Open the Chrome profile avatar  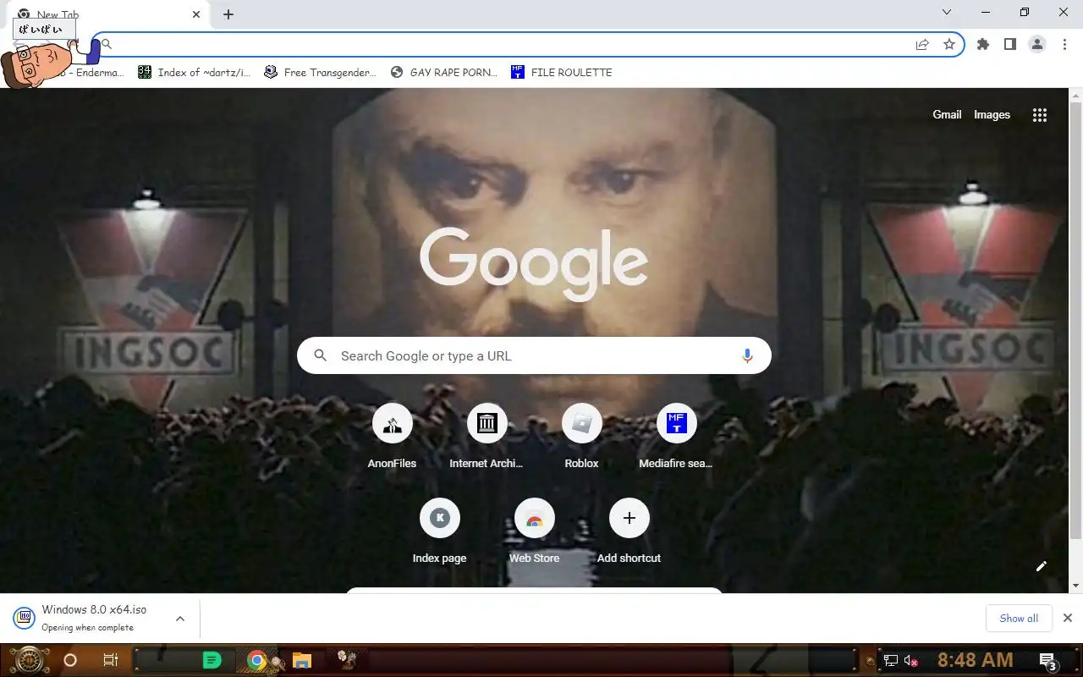point(1037,45)
